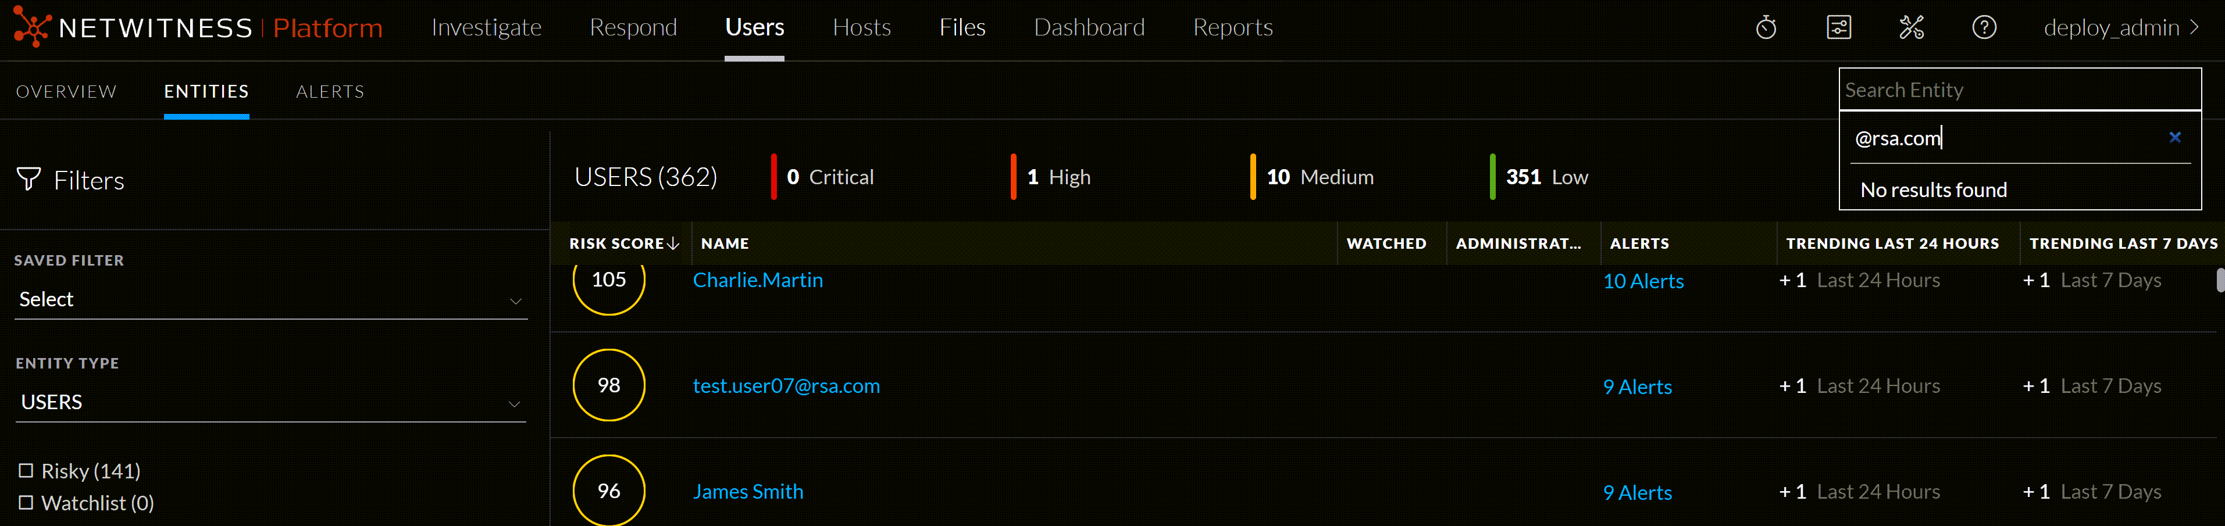Screen dimensions: 2225x526
Task: Open the jobs stopwatch icon
Action: click(1766, 28)
